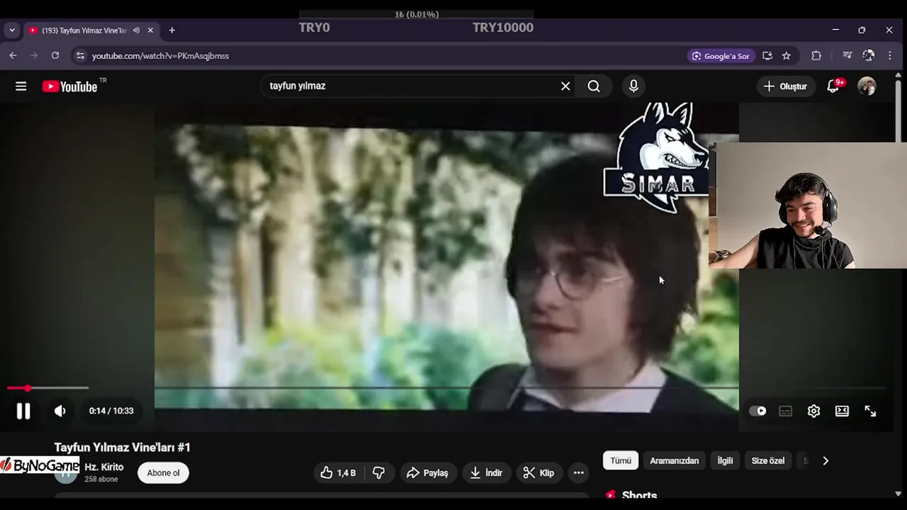The image size is (907, 510).
Task: Click the address bar URL
Action: point(160,56)
